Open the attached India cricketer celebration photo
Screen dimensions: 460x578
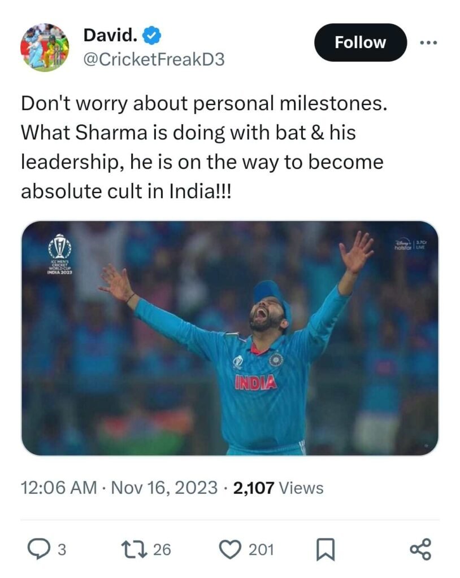pos(229,338)
